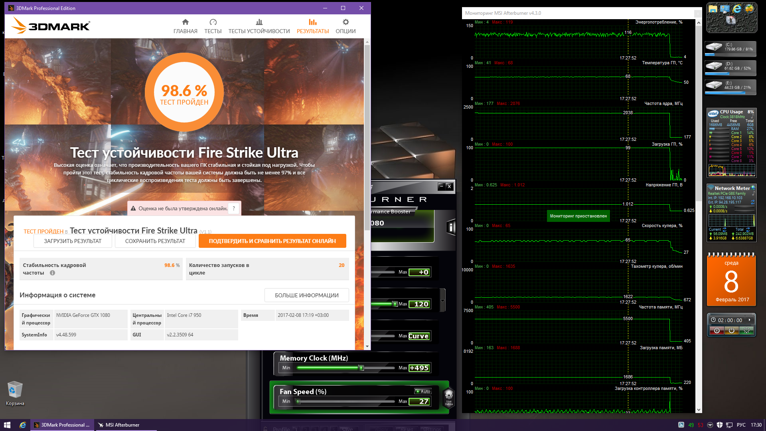Open the ГЛАВНАЯ home icon

click(x=185, y=22)
